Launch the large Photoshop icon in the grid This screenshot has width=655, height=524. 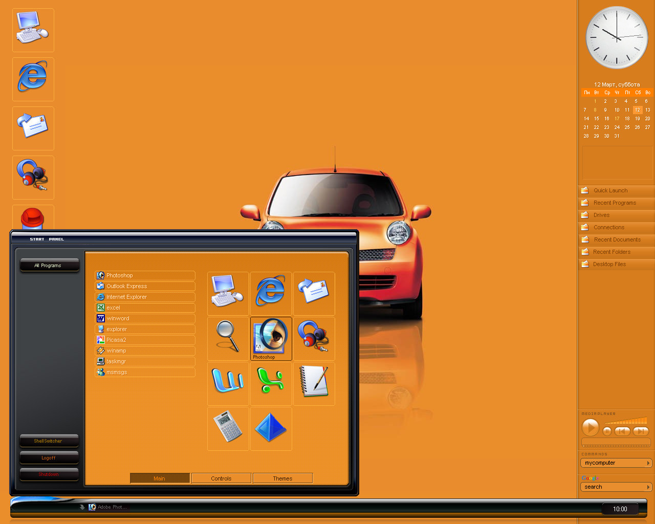click(x=271, y=338)
